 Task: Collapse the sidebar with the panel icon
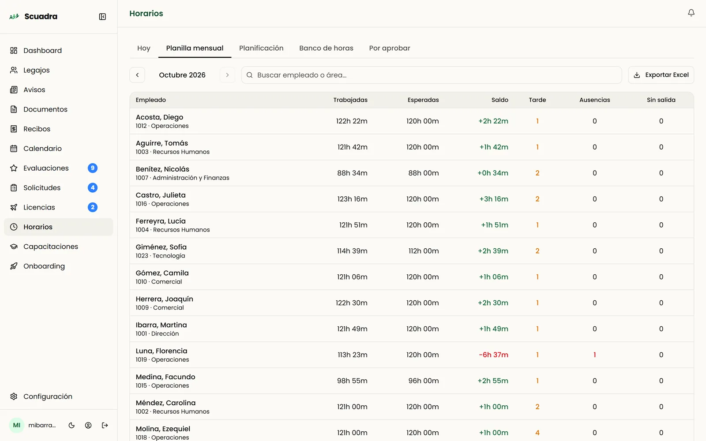click(102, 17)
